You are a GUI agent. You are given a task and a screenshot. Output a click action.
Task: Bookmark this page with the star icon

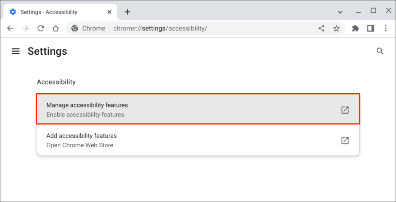pos(336,29)
